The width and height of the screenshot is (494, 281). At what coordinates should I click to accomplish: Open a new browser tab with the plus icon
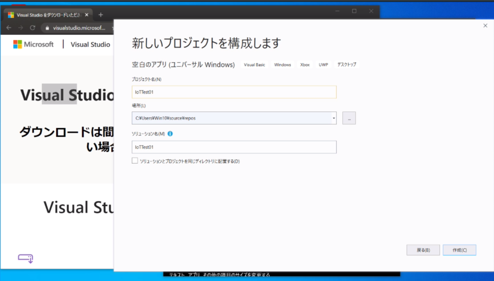click(100, 14)
